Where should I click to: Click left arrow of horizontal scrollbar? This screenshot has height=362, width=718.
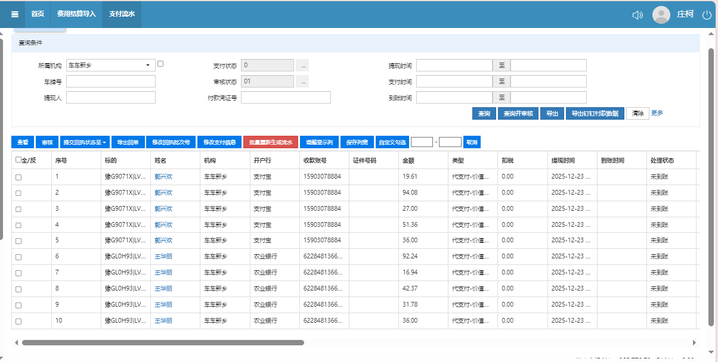(16, 343)
